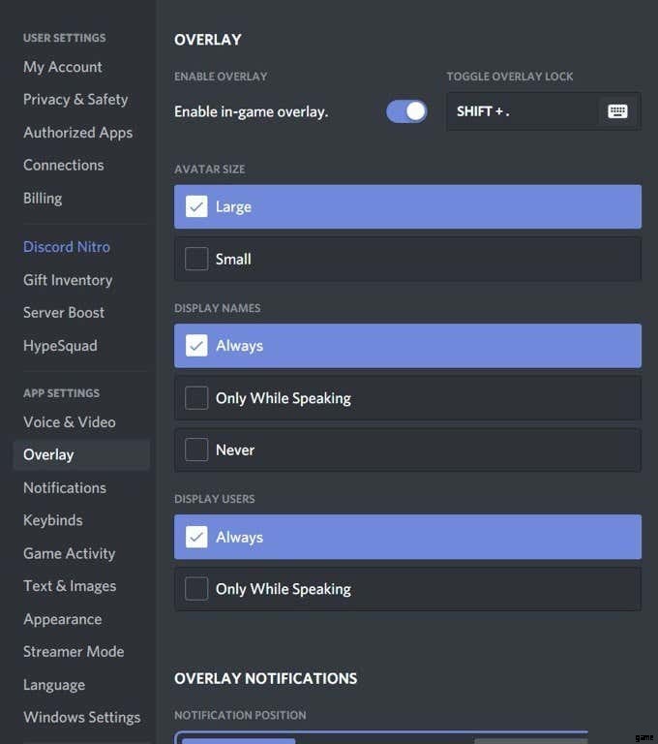Open Windows Settings section

pyautogui.click(x=82, y=717)
